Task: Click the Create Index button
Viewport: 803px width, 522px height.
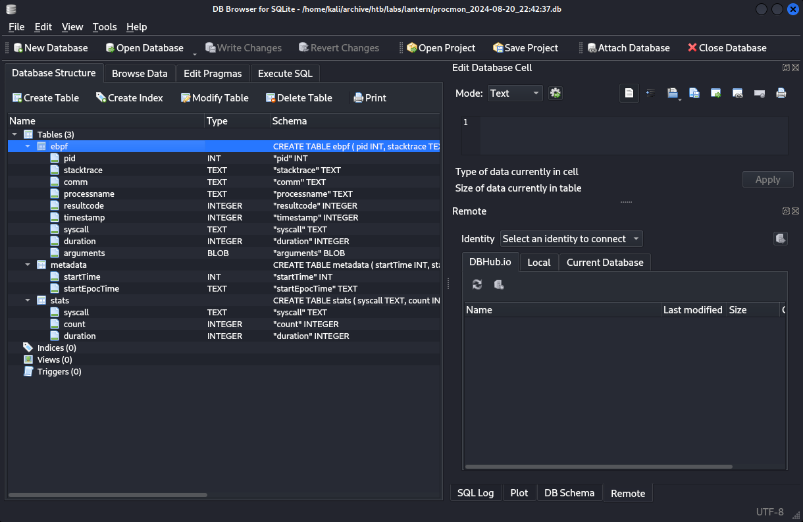Action: 130,97
